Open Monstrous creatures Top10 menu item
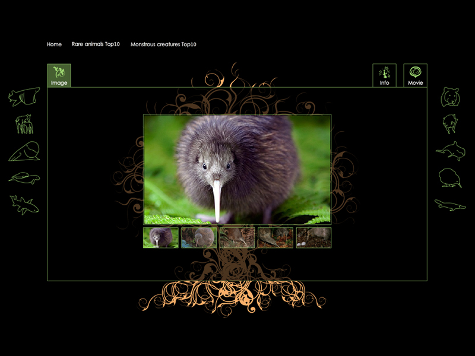 163,44
